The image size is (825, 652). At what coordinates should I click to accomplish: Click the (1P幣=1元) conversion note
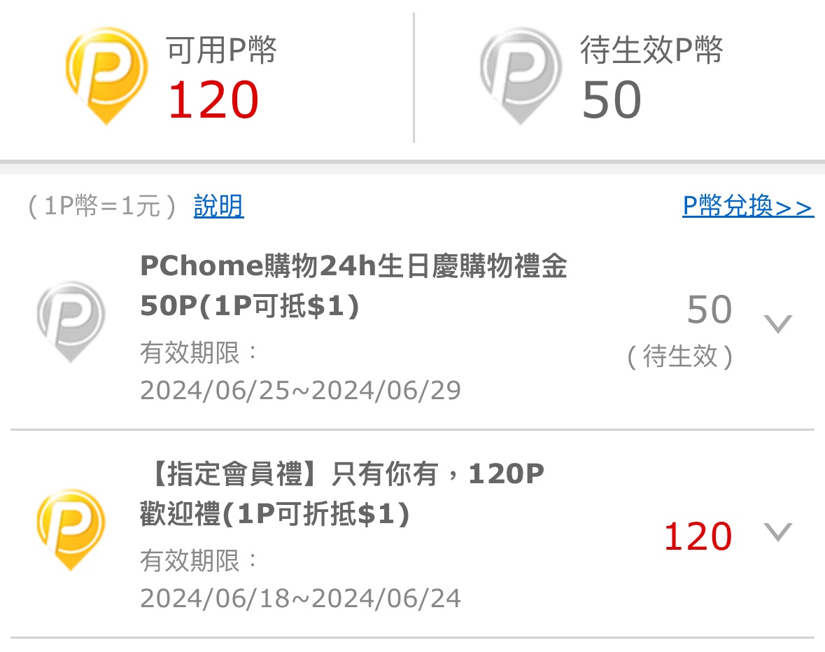click(x=102, y=207)
